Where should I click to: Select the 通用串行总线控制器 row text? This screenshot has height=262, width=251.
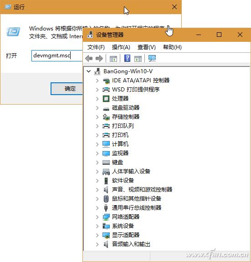[137, 208]
